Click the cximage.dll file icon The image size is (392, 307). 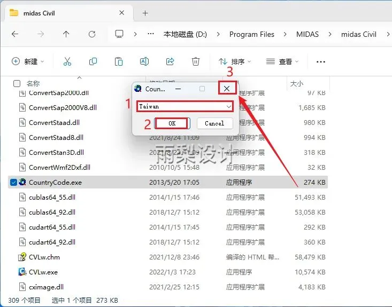coord(22,287)
